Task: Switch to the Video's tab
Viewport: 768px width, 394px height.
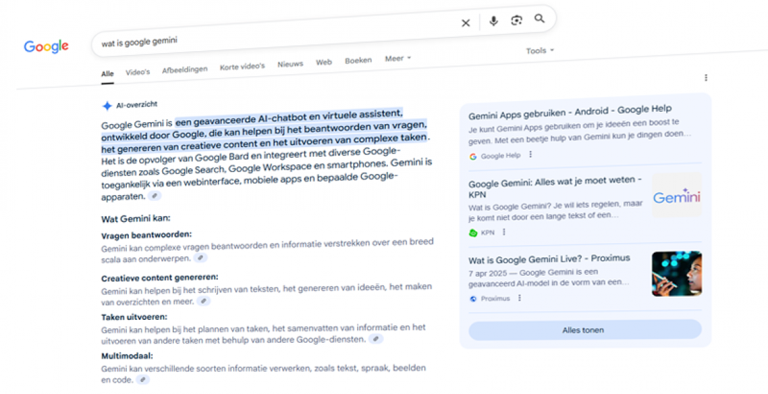Action: pyautogui.click(x=138, y=72)
